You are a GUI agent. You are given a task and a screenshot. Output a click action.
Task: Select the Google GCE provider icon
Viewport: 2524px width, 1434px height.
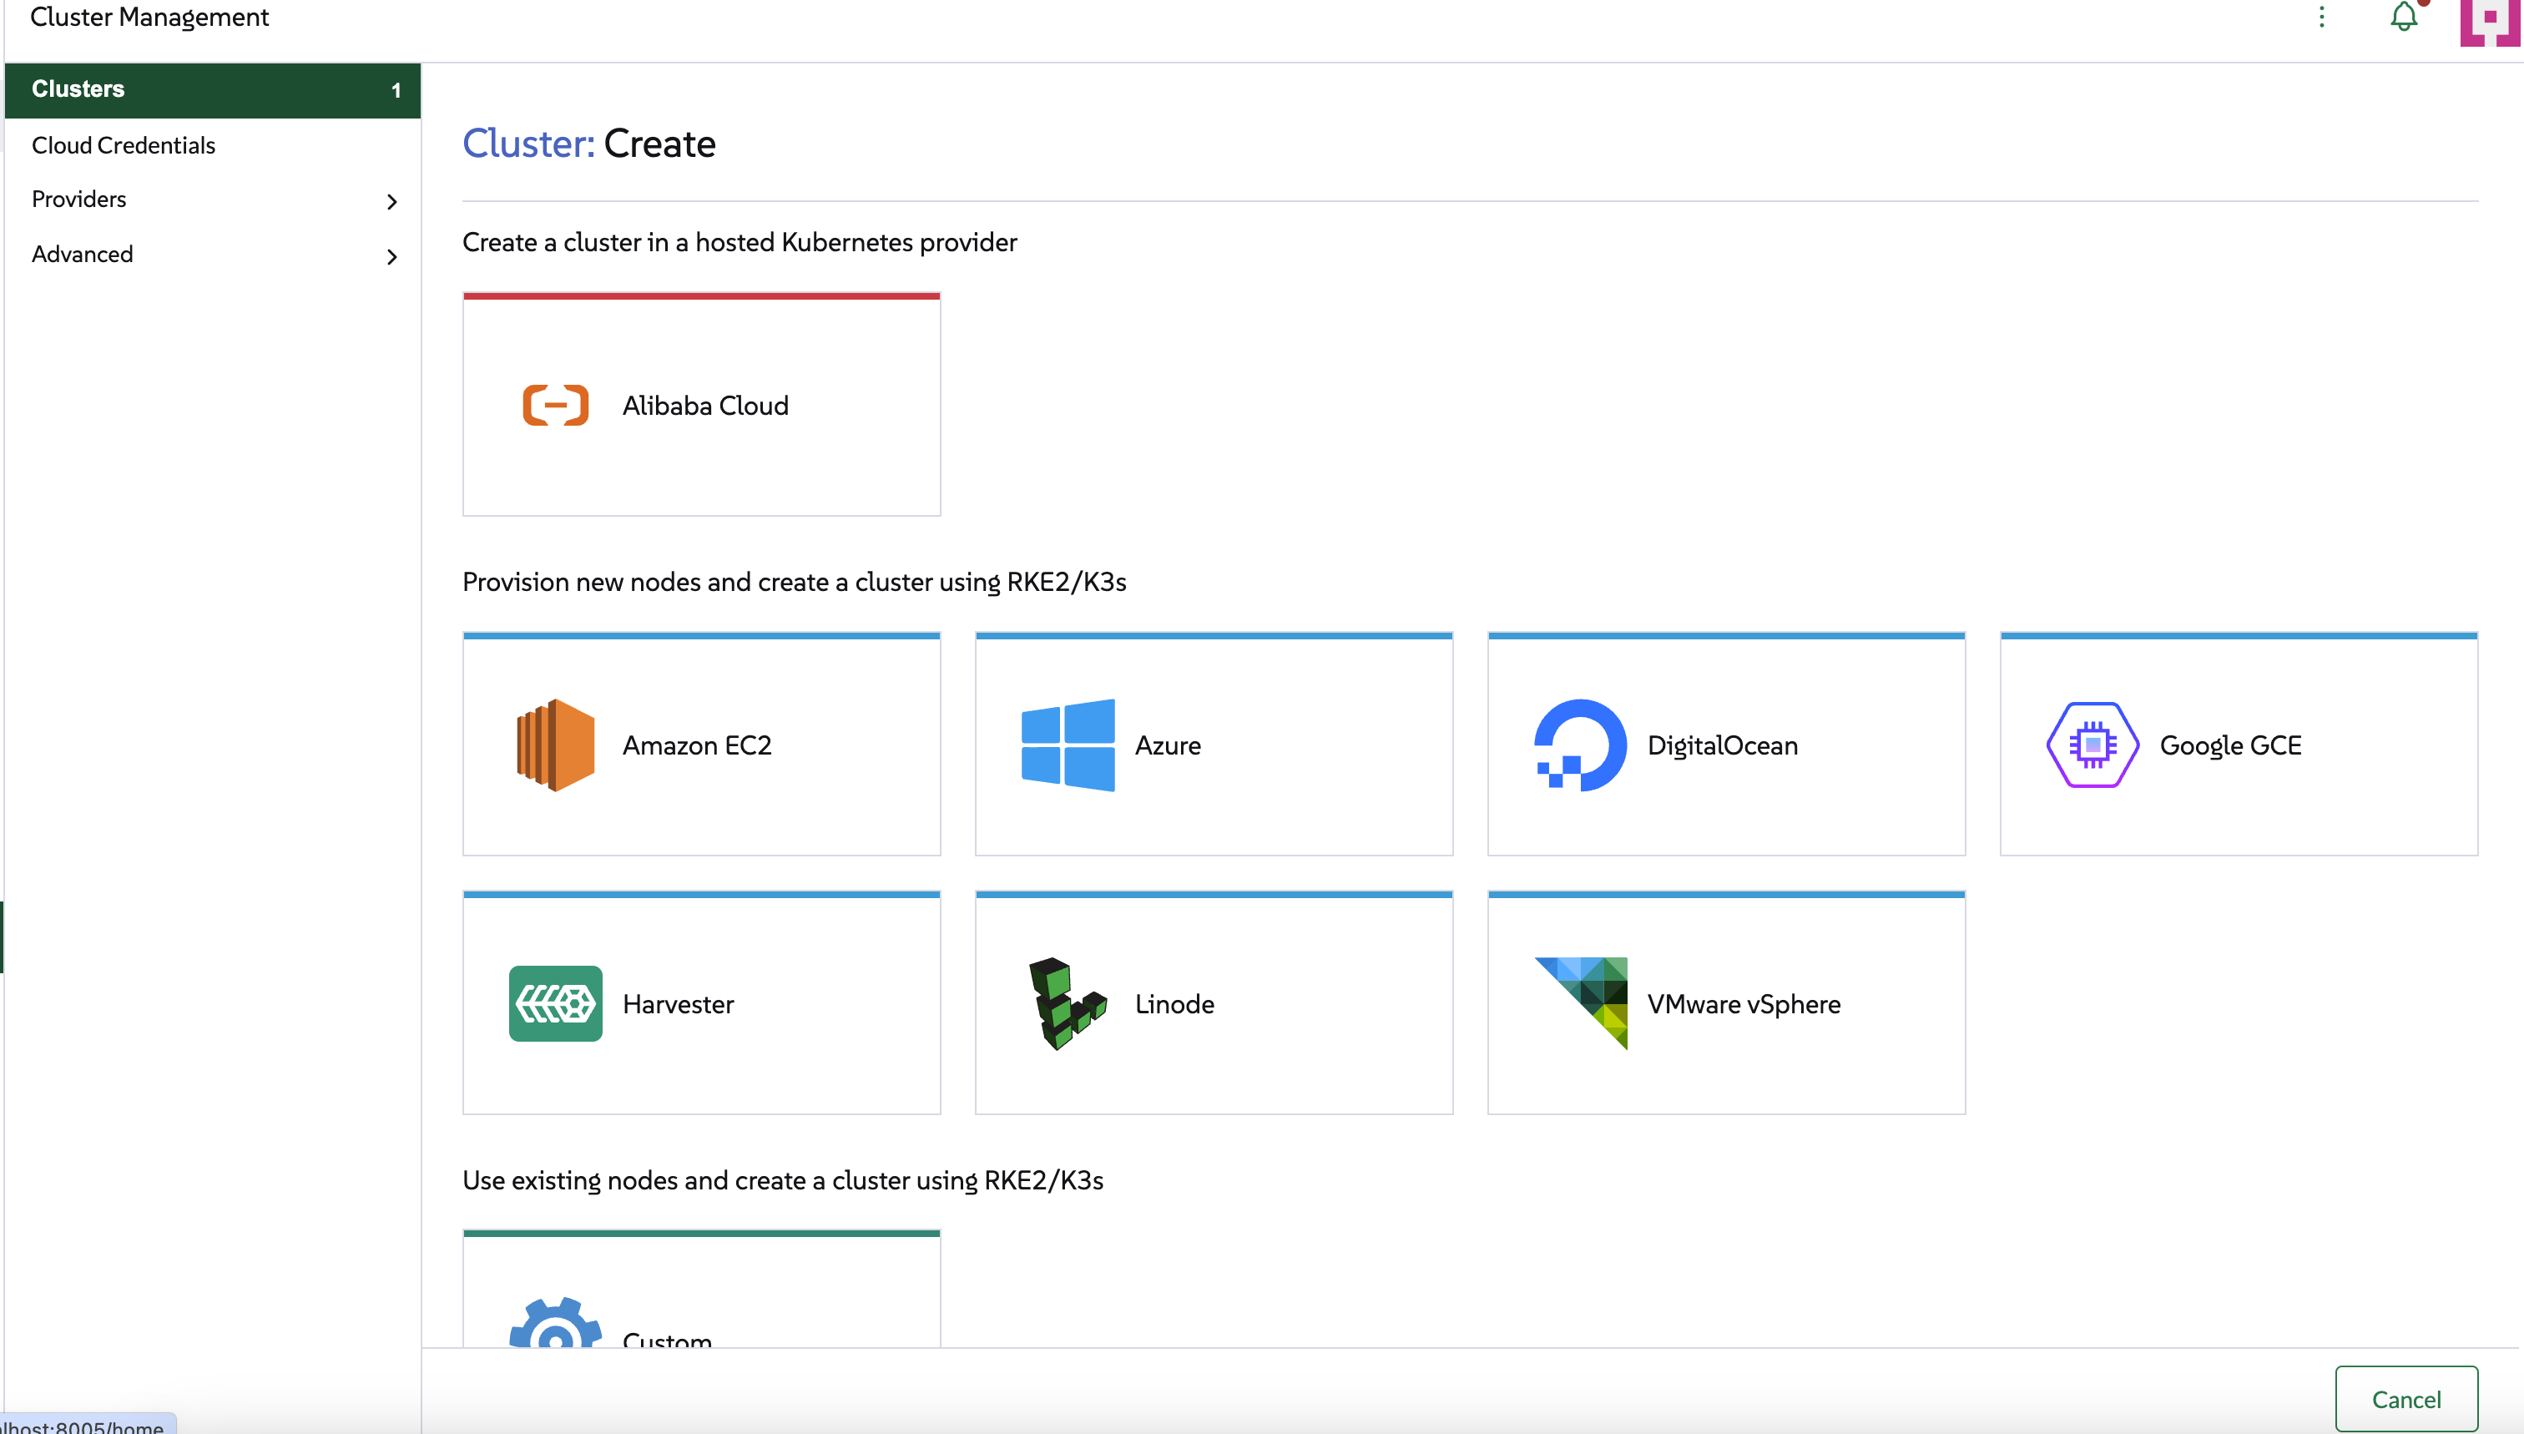click(2092, 745)
